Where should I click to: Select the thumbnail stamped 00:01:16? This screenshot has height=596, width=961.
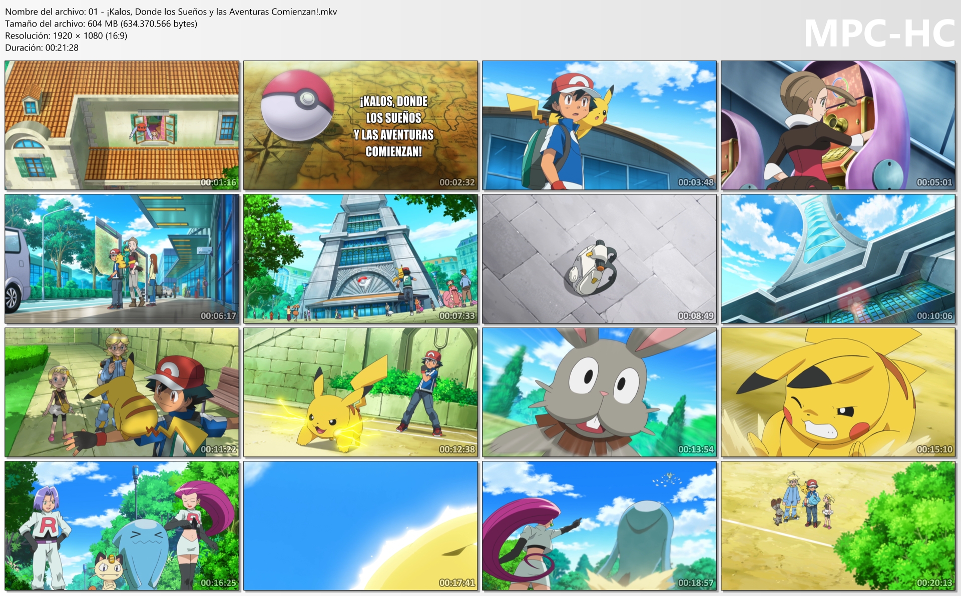click(122, 125)
